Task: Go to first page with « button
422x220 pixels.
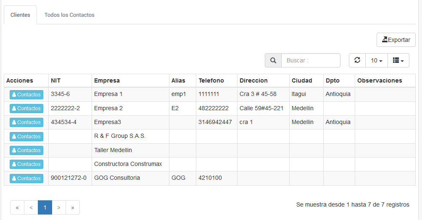Action: pyautogui.click(x=17, y=207)
